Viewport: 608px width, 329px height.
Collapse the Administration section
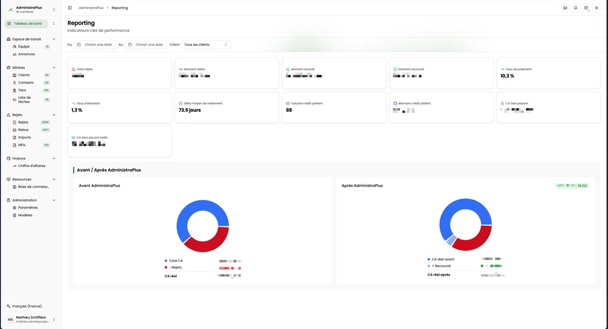(54, 200)
